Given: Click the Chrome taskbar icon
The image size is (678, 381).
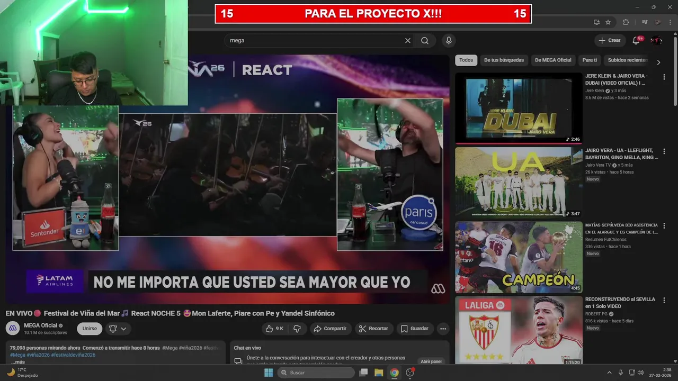Looking at the screenshot, I should [394, 373].
